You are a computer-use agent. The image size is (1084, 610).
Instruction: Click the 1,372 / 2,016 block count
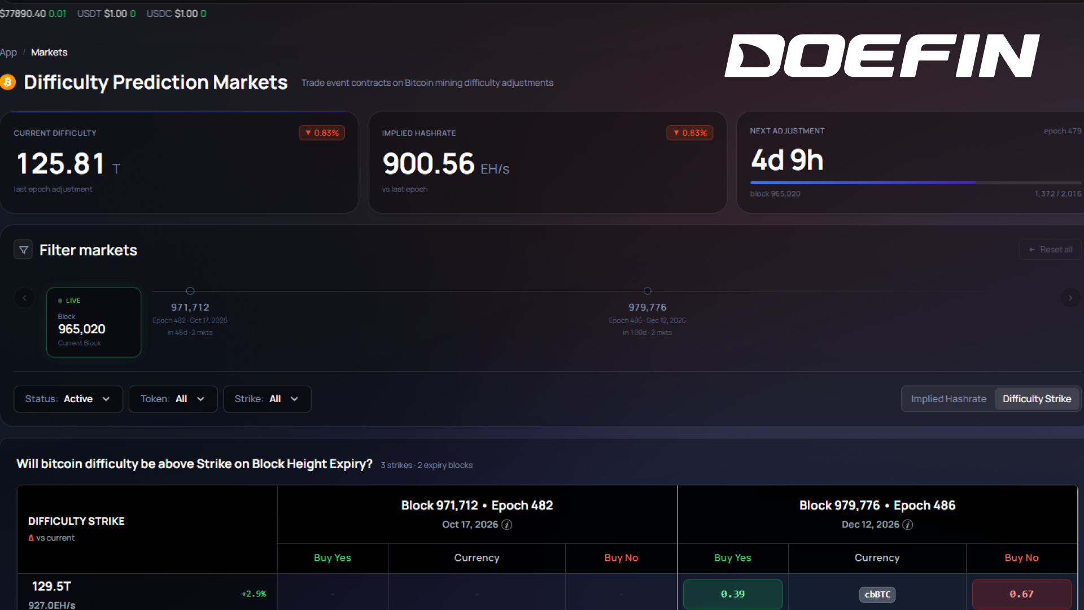1058,194
